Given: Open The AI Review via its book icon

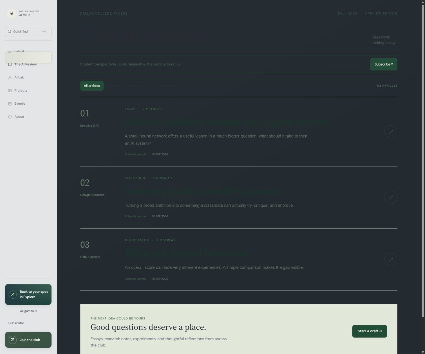Looking at the screenshot, I should coord(10,64).
